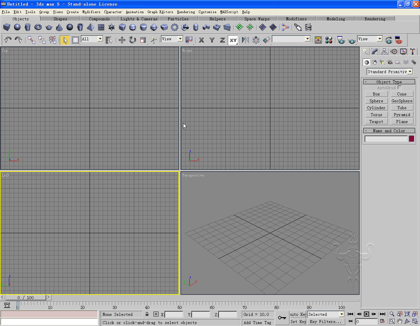Toggle the Auto Key animation mode
Image resolution: width=420 pixels, height=326 pixels.
point(298,314)
